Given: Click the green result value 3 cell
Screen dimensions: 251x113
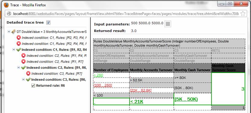Looking at the screenshot, I should (228, 89).
